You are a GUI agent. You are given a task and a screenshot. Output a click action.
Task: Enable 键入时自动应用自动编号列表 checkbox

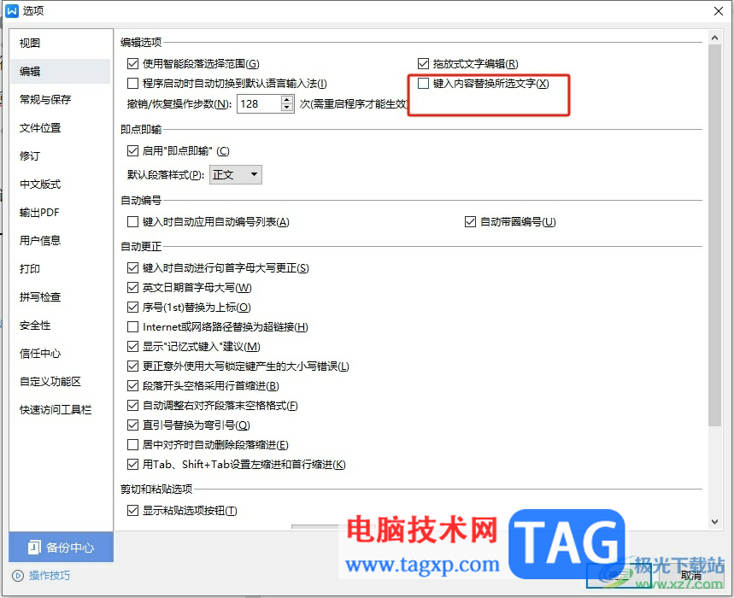coord(133,222)
